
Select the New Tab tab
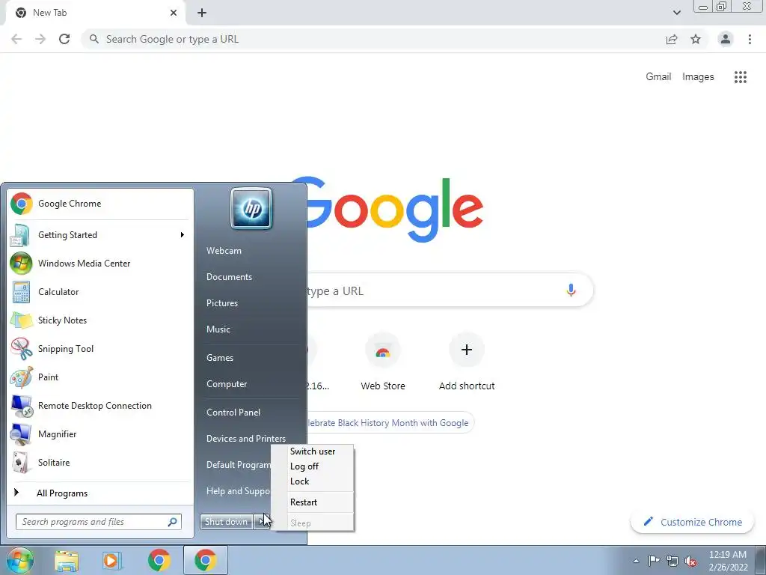[95, 13]
